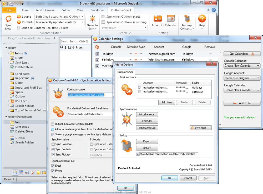Open Google Calendar Create New Calendar dropdown
This screenshot has width=263, height=194.
coord(242,90)
